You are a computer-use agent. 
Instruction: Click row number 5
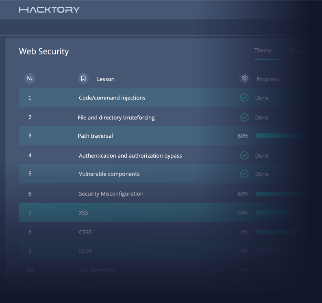[x=30, y=173]
